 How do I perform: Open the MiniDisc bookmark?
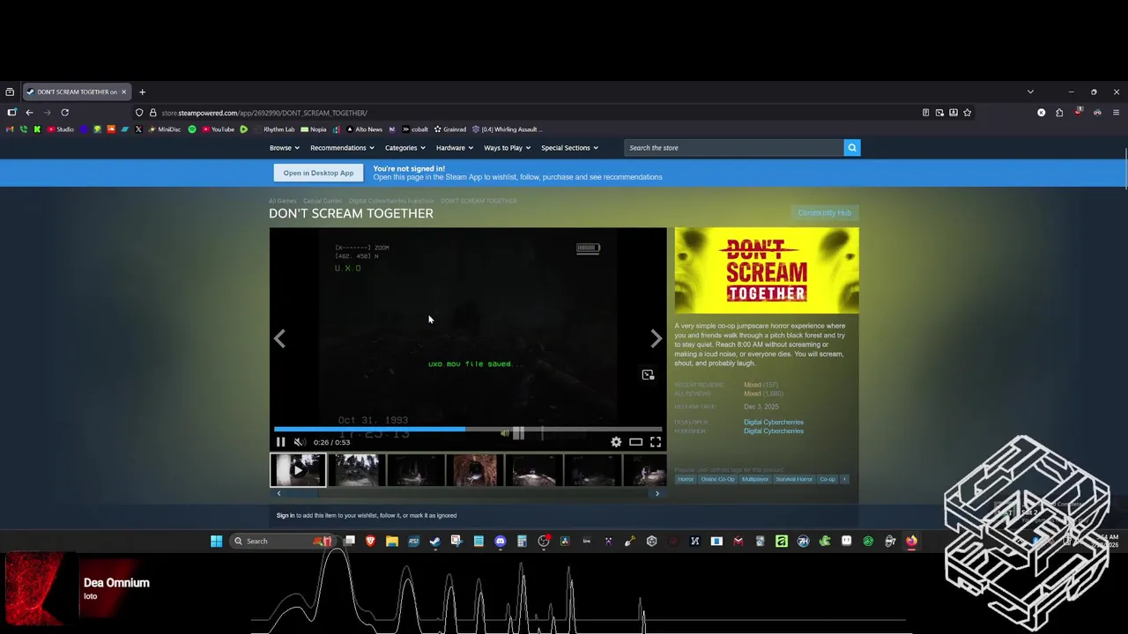(164, 129)
